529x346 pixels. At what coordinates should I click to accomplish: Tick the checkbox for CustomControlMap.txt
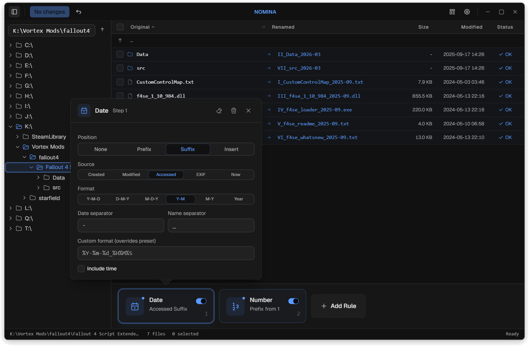pos(120,82)
